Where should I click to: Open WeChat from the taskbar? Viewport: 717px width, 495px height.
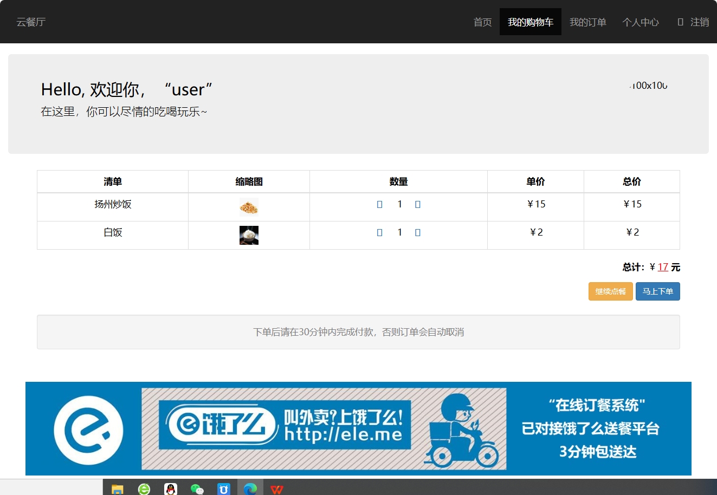pyautogui.click(x=197, y=489)
